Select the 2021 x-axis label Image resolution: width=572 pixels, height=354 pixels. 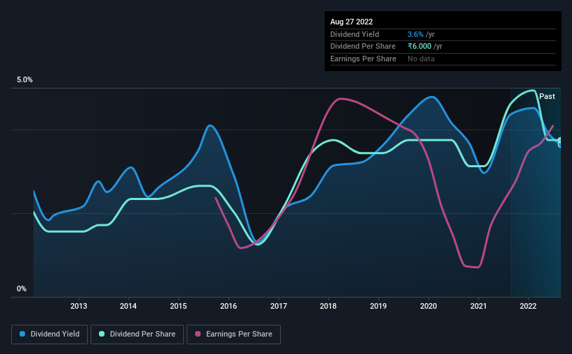pos(478,306)
